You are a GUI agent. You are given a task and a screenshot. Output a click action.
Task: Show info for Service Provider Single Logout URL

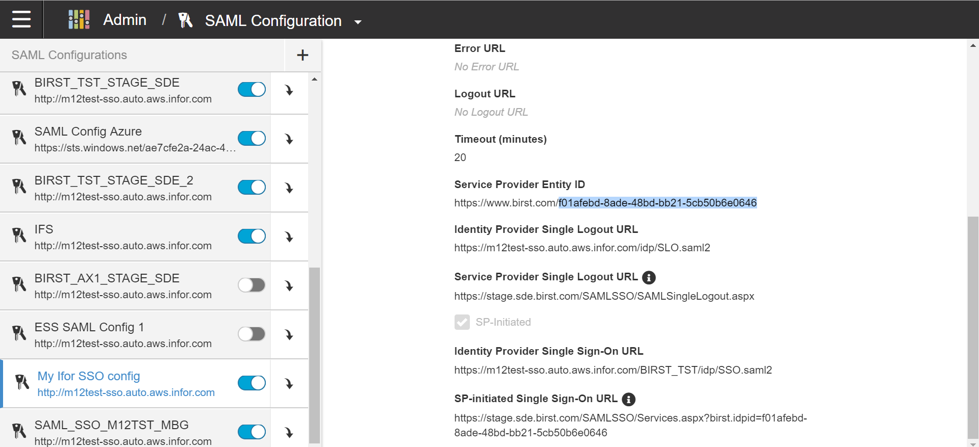point(649,277)
